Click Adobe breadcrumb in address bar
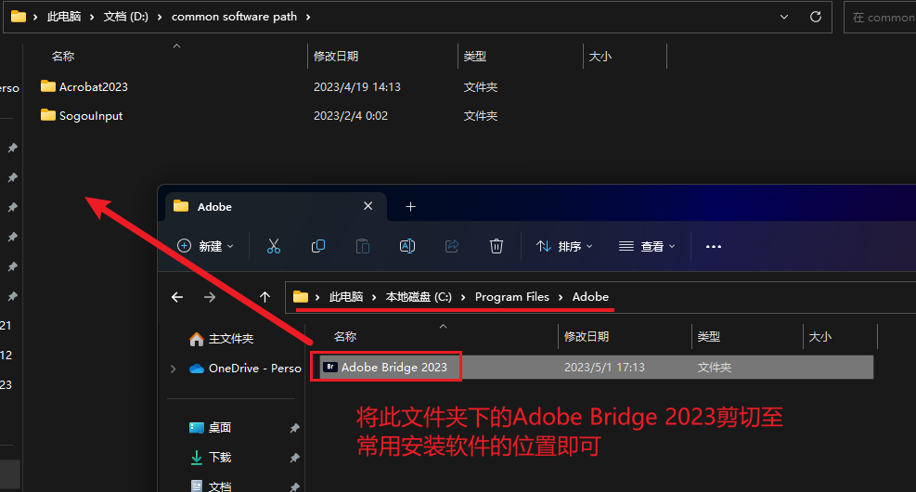This screenshot has width=916, height=492. tap(590, 297)
